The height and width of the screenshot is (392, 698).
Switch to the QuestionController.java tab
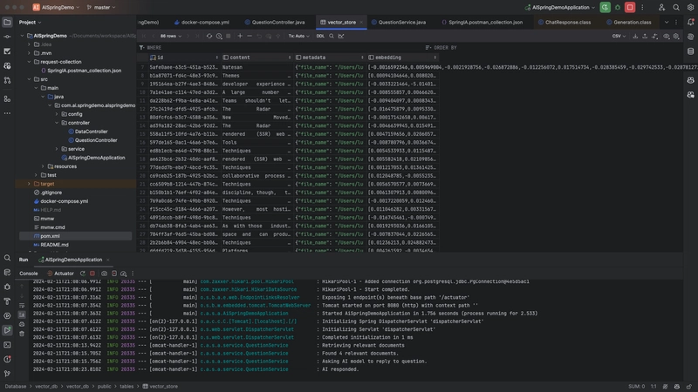(x=277, y=22)
